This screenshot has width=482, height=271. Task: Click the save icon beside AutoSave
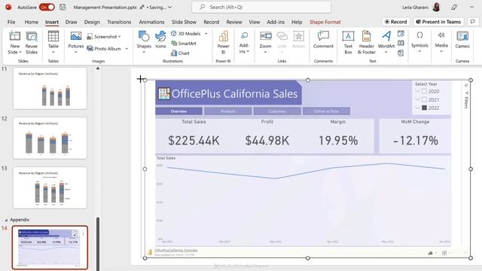pos(63,7)
